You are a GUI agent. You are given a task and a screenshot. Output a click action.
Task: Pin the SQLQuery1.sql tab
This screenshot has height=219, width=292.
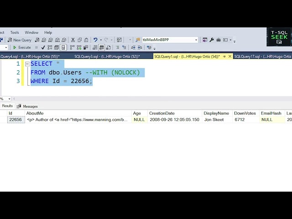pos(224,57)
